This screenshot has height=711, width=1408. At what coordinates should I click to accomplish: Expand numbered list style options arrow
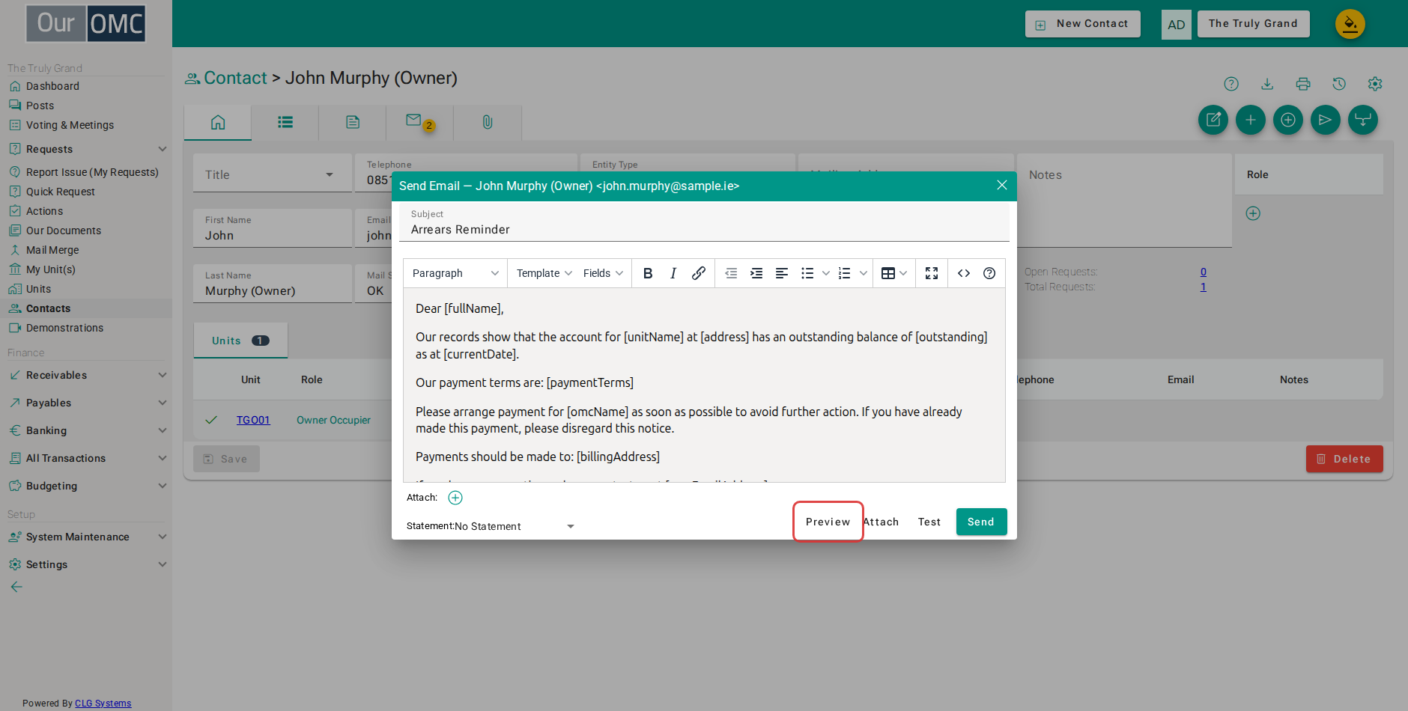(864, 273)
